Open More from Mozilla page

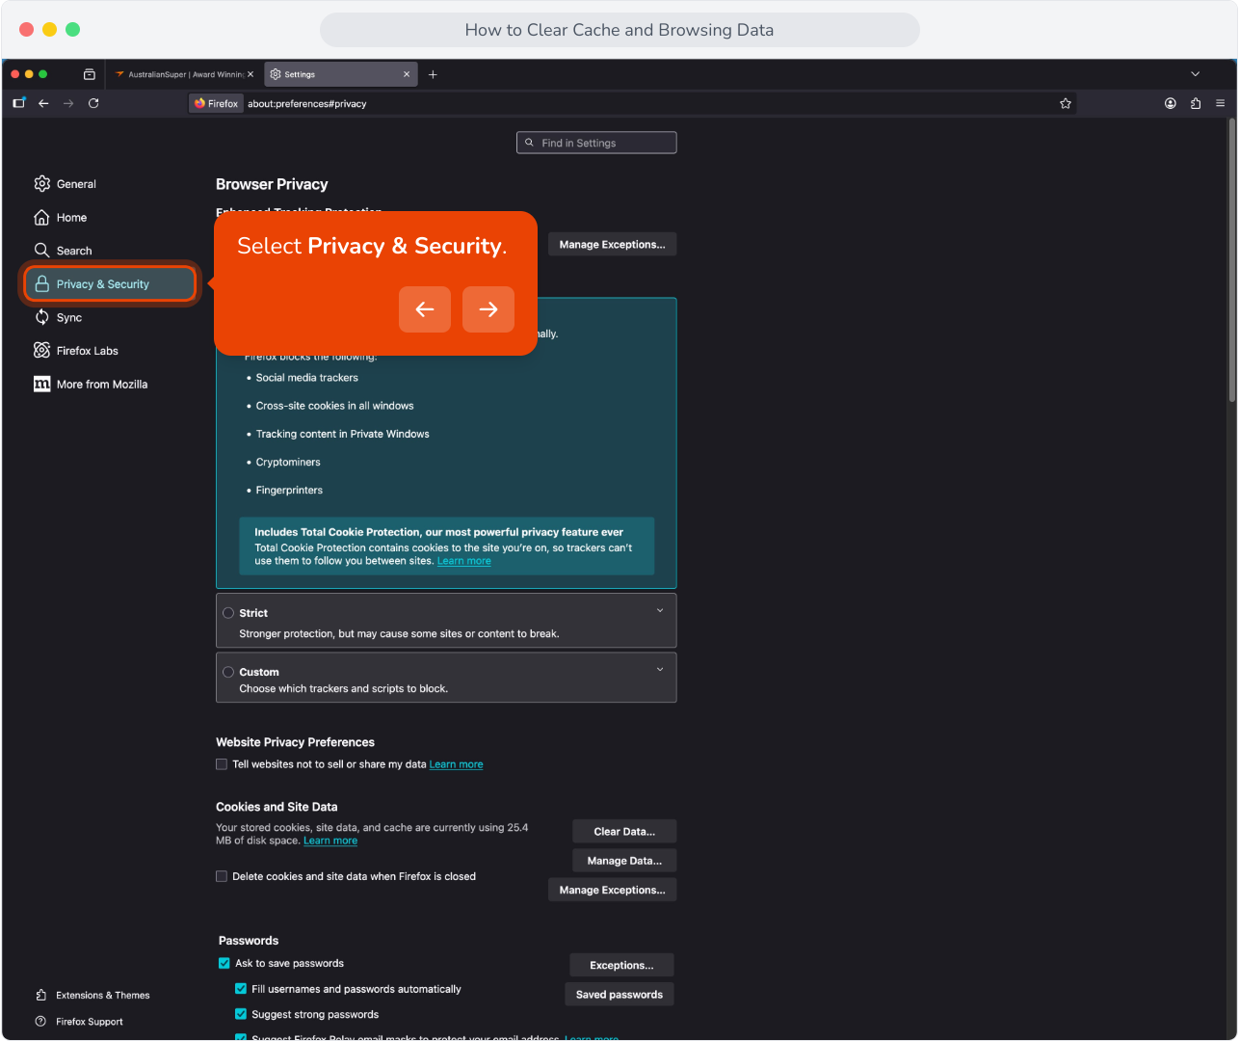91,385
